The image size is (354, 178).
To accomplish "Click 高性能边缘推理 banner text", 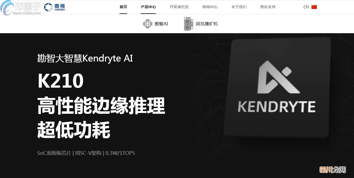I will click(101, 106).
